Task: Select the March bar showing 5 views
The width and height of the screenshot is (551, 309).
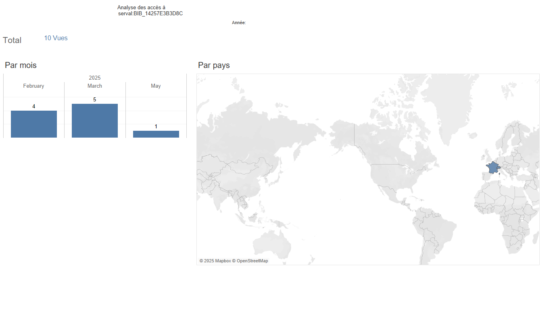Action: pyautogui.click(x=95, y=121)
